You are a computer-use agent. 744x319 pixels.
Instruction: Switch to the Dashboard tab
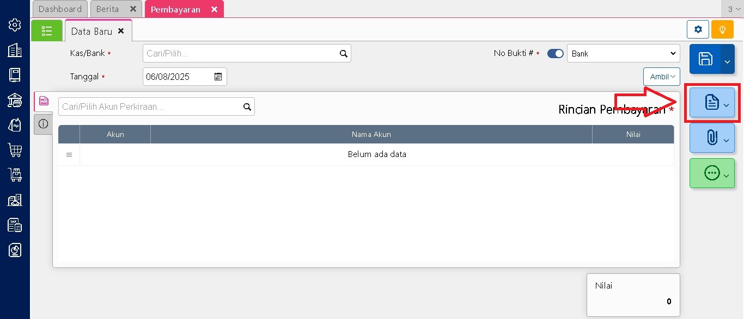[x=60, y=9]
